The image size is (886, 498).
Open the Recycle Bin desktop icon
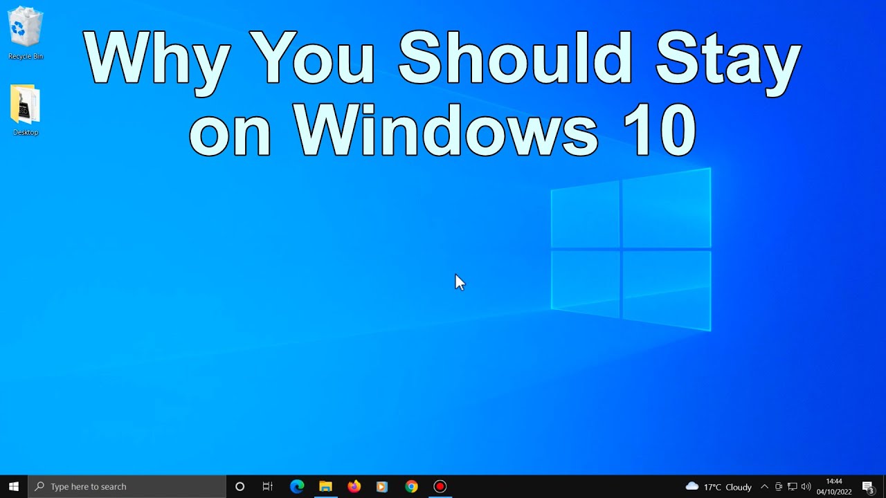(26, 33)
